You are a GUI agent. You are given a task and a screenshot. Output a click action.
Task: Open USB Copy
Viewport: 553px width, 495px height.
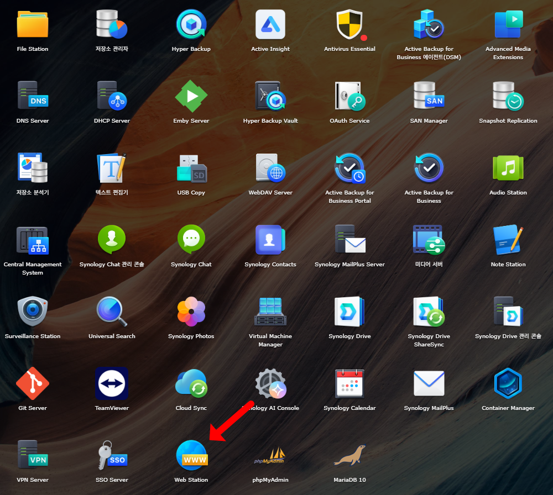[191, 168]
